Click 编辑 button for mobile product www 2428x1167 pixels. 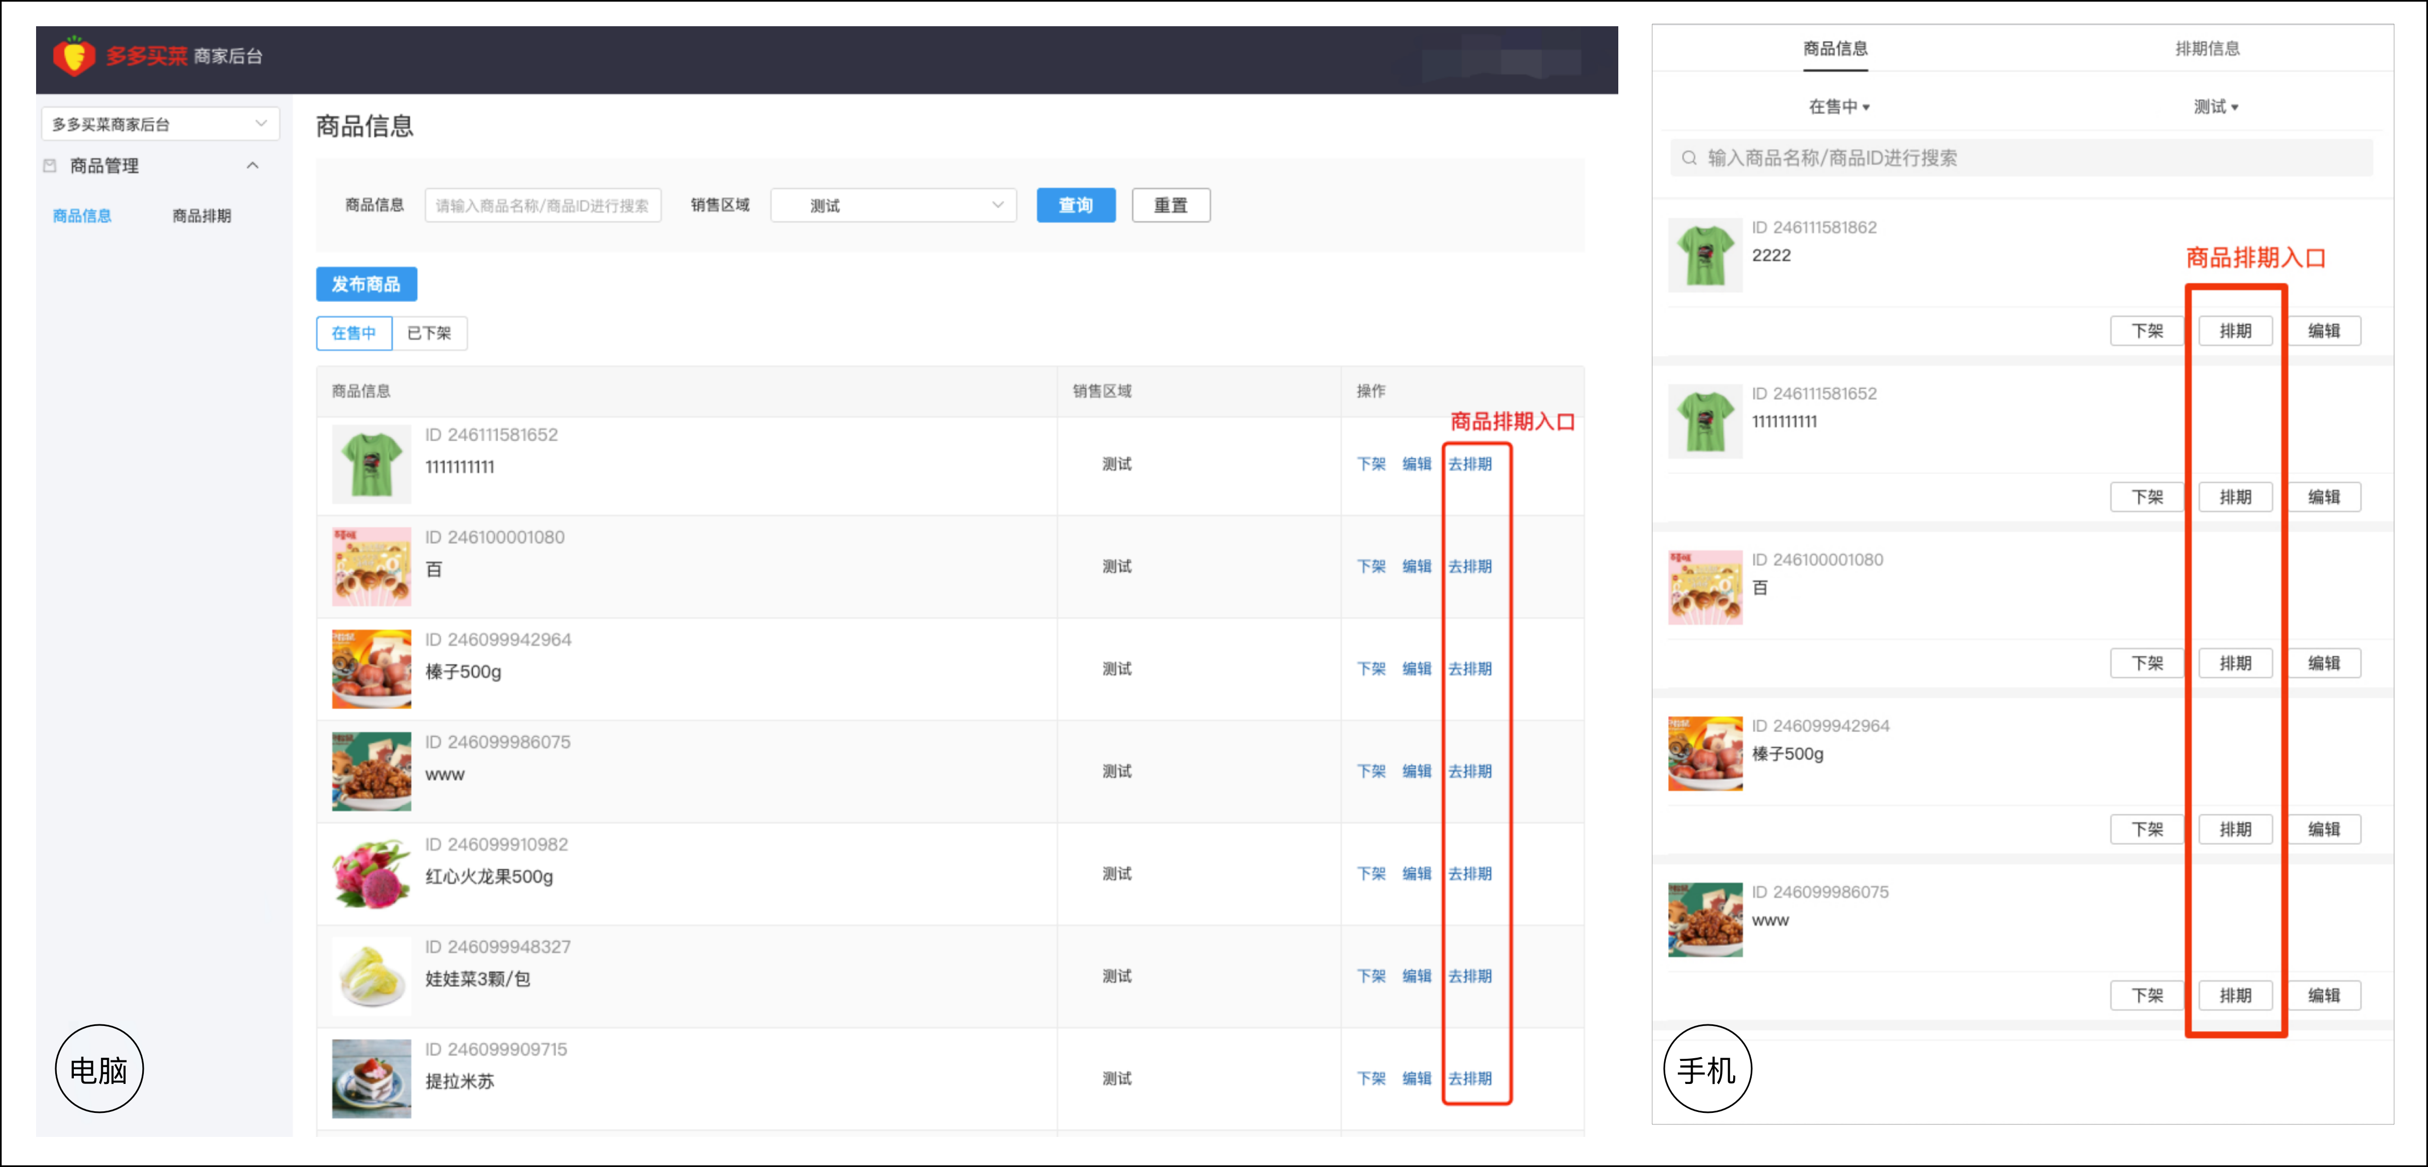(2324, 995)
